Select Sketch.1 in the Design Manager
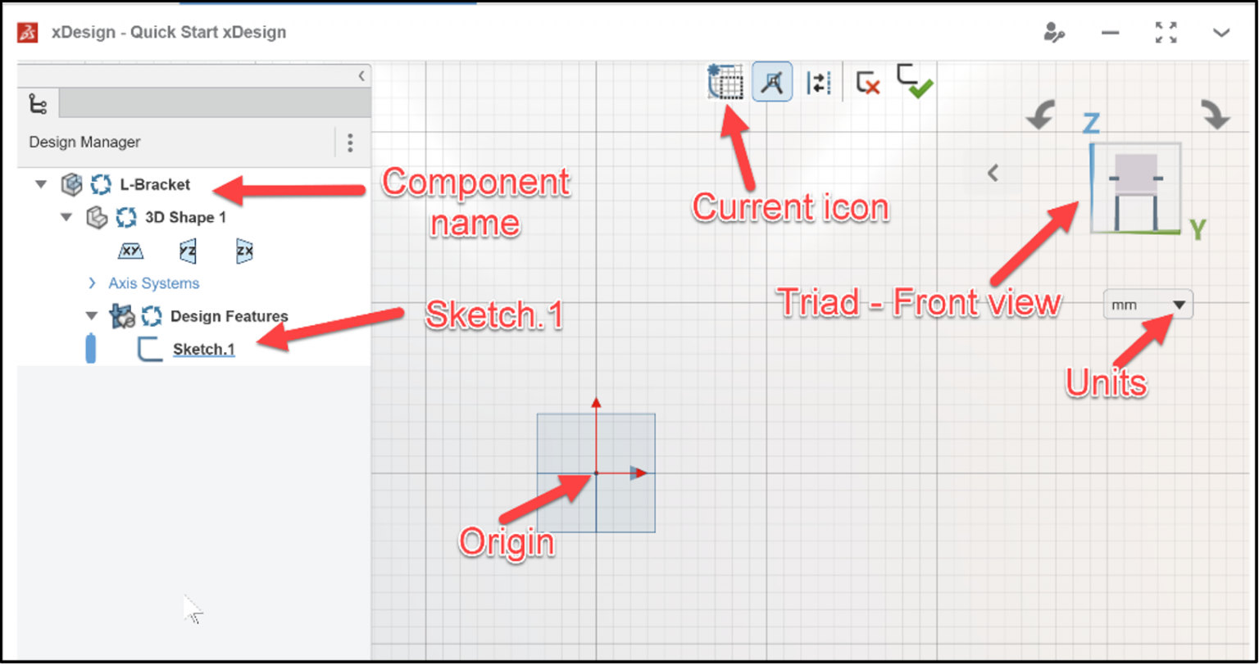The width and height of the screenshot is (1259, 665). tap(202, 348)
